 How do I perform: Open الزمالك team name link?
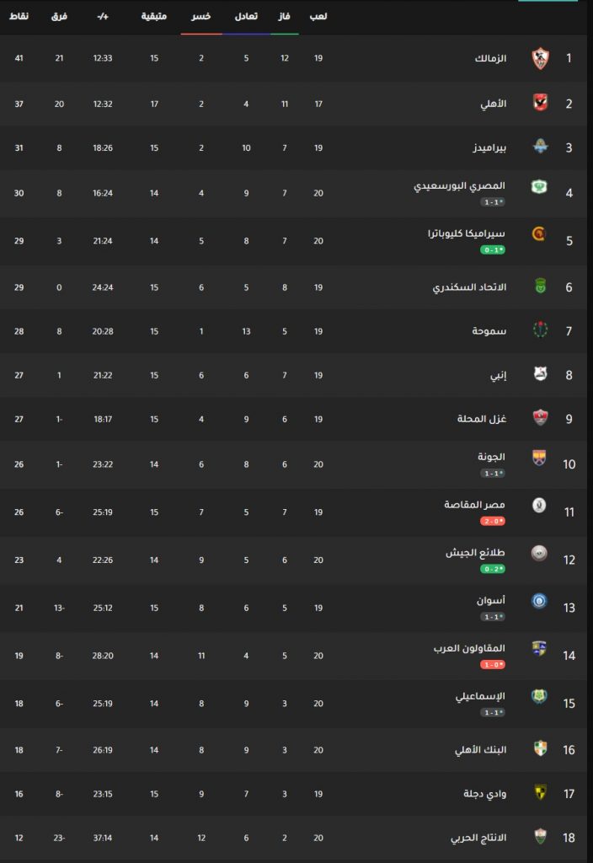[x=490, y=58]
